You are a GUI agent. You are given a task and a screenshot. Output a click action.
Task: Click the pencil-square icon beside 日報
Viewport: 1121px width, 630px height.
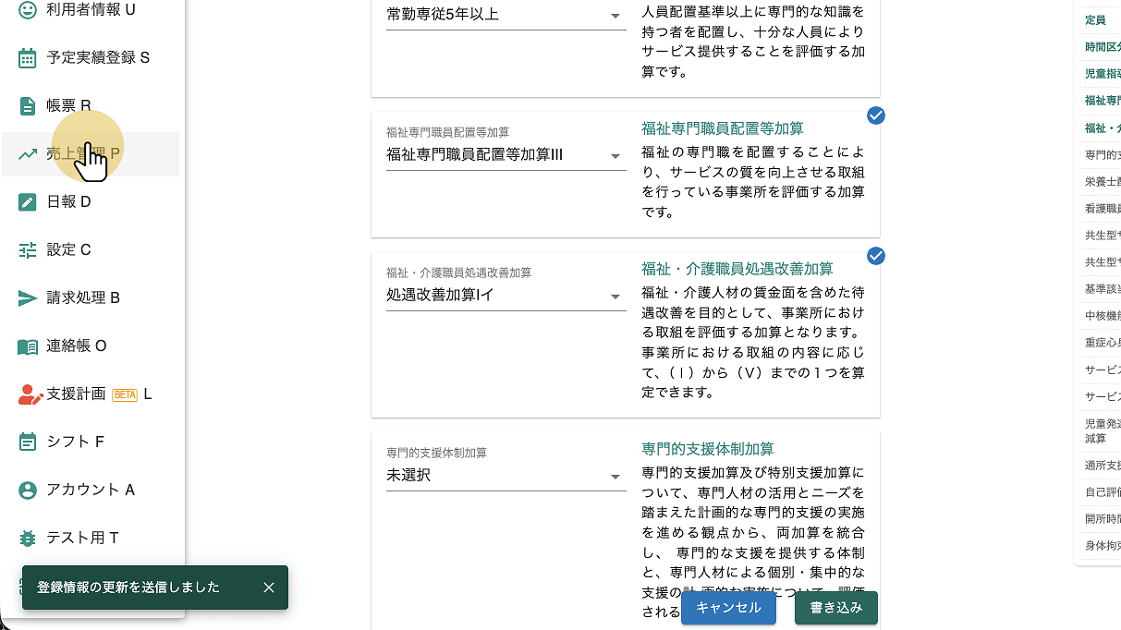[28, 201]
